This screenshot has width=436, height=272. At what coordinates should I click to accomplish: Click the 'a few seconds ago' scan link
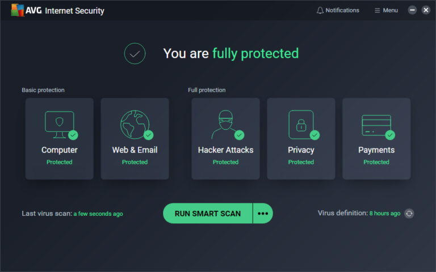[x=98, y=214]
